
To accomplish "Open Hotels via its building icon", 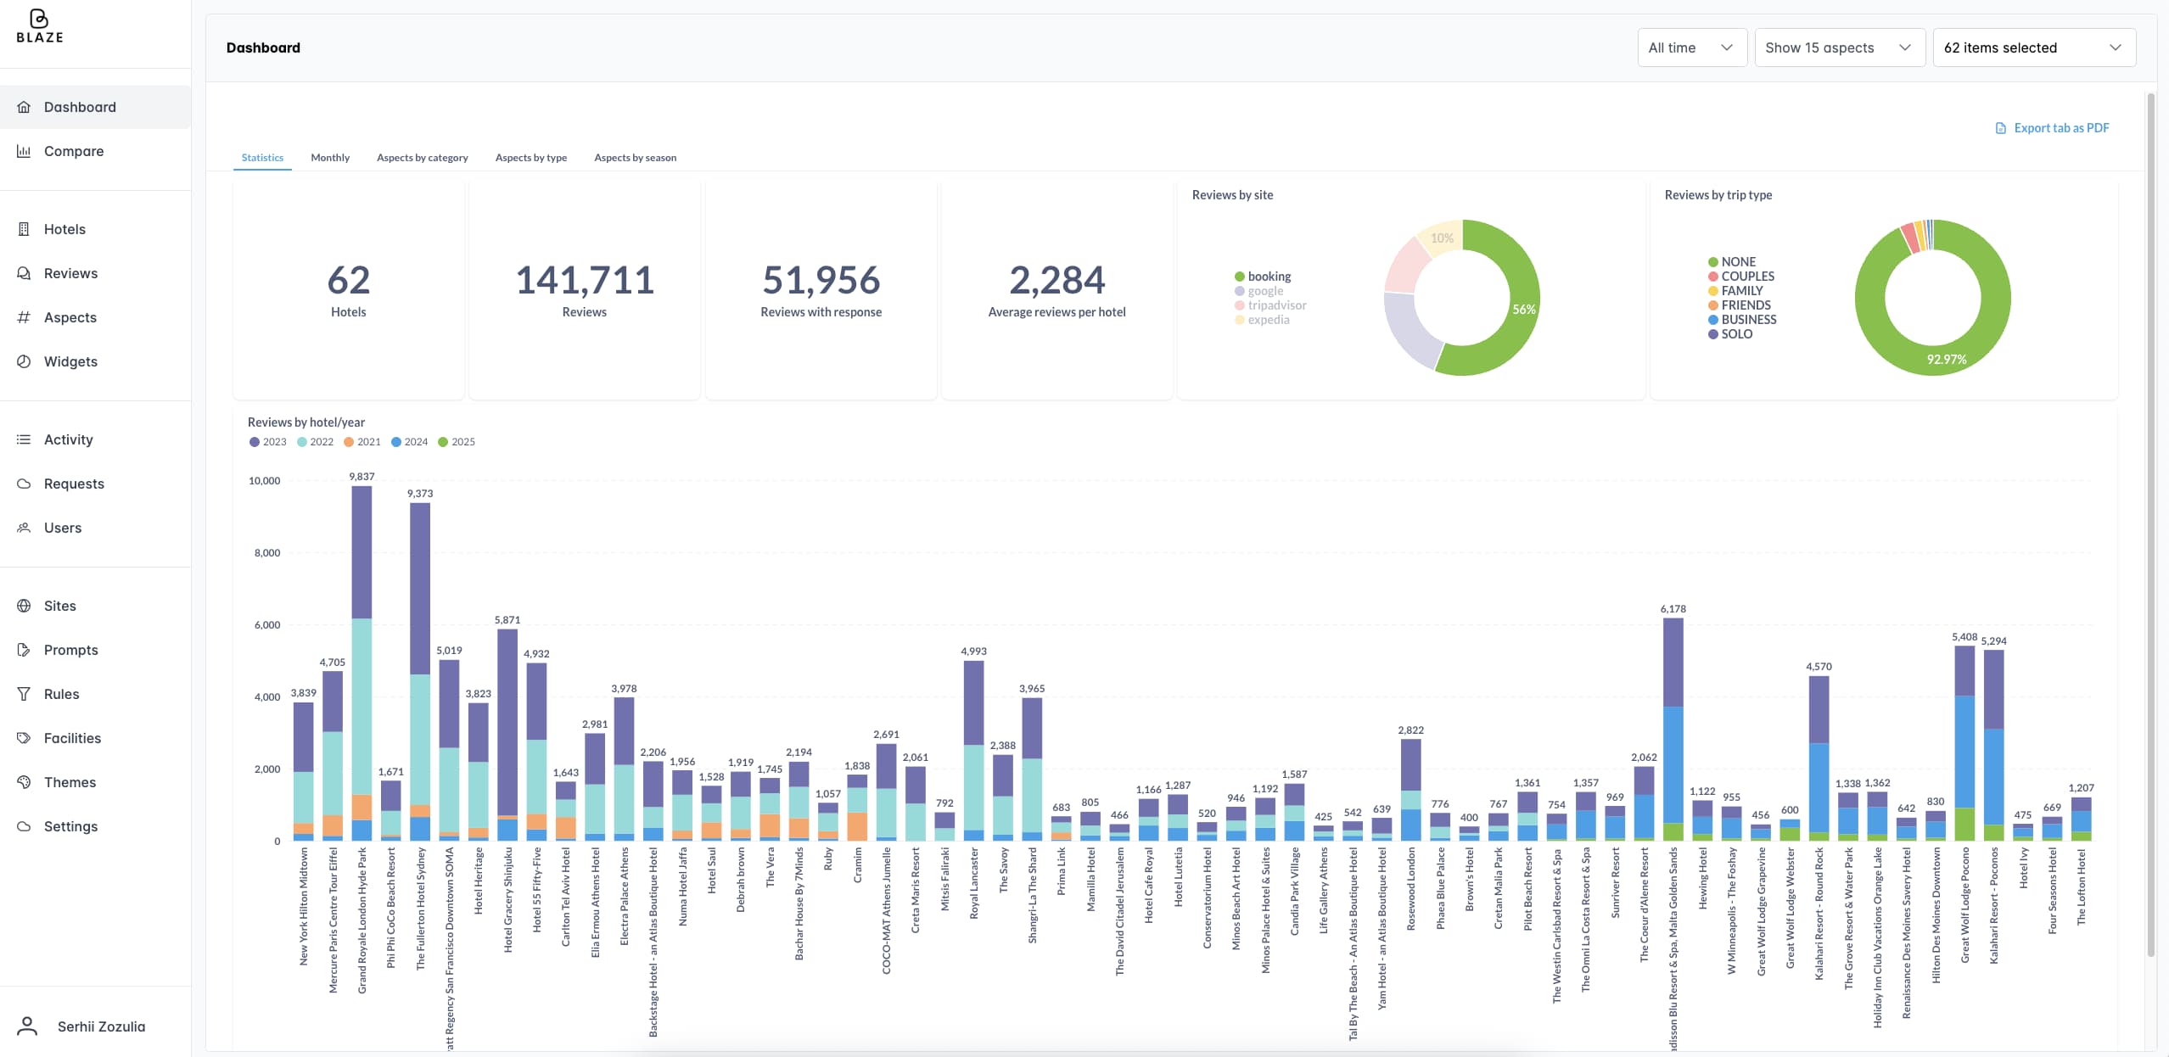I will (x=24, y=229).
